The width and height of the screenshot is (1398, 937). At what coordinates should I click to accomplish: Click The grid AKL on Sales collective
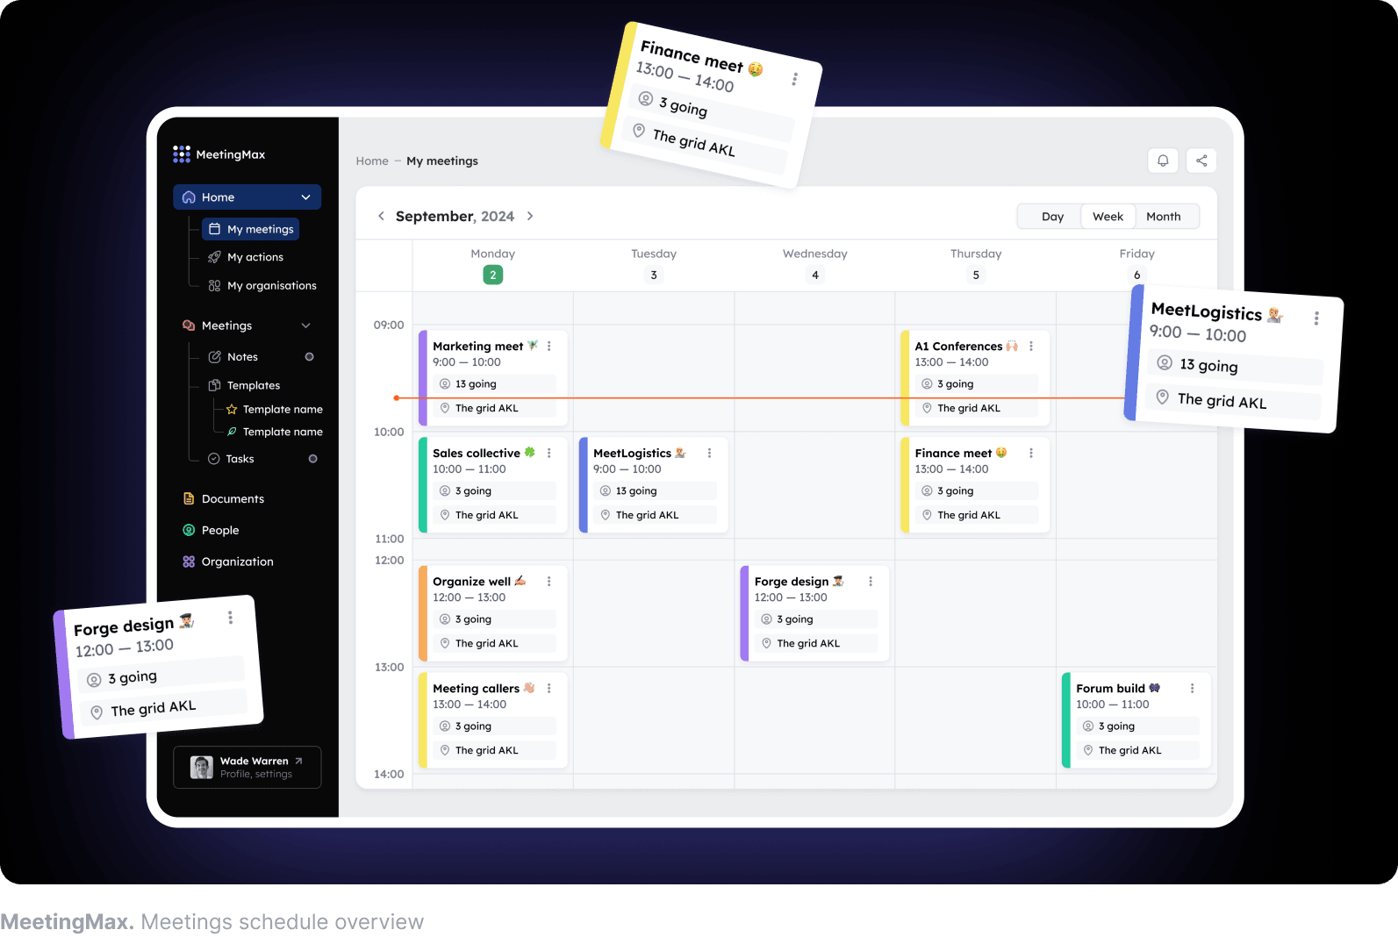click(x=494, y=515)
